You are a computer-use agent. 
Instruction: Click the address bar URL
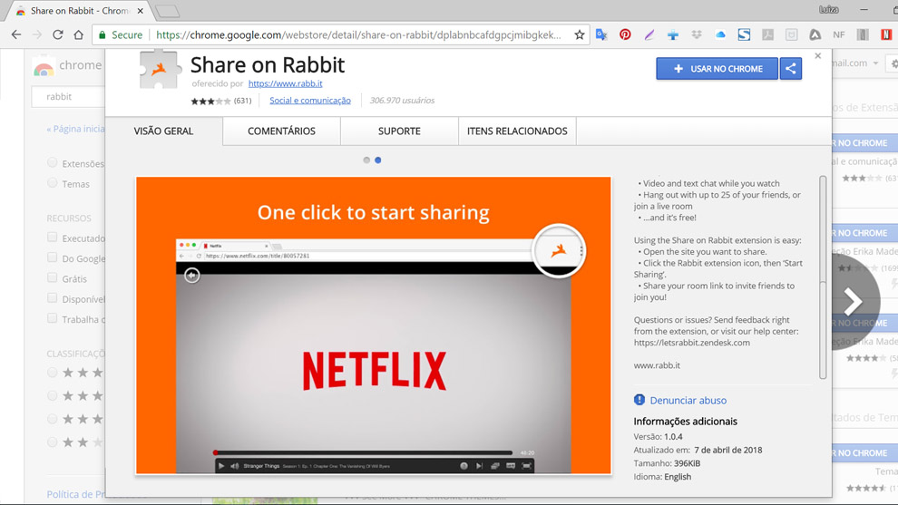(x=358, y=35)
